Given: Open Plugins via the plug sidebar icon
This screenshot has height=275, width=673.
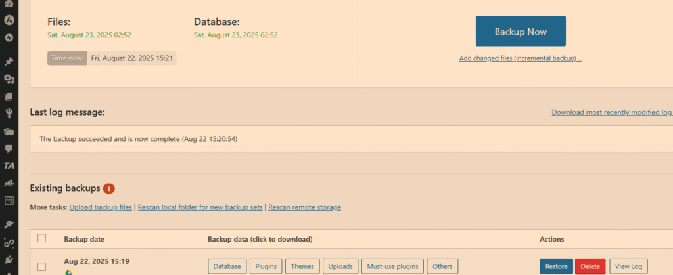Looking at the screenshot, I should pos(9,260).
